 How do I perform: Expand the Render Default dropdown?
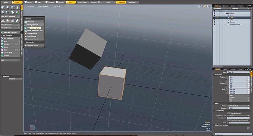(238, 106)
